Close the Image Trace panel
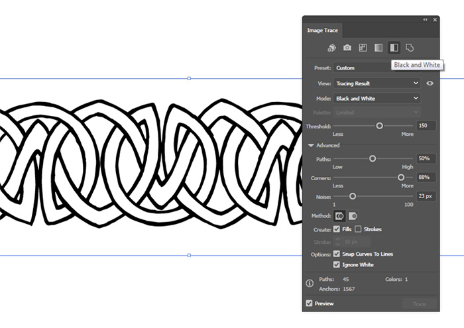Viewport: 464px width, 328px height. pos(435,20)
